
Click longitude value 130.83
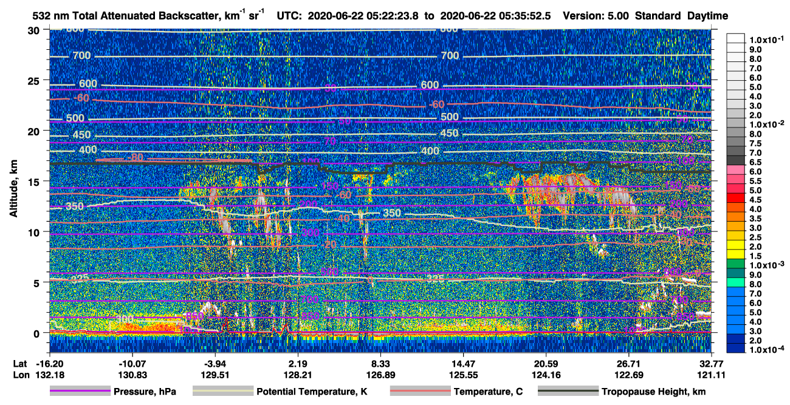click(132, 375)
